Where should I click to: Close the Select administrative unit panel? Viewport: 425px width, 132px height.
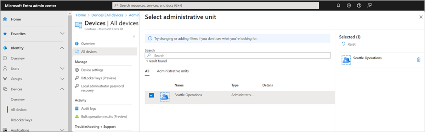tap(421, 17)
